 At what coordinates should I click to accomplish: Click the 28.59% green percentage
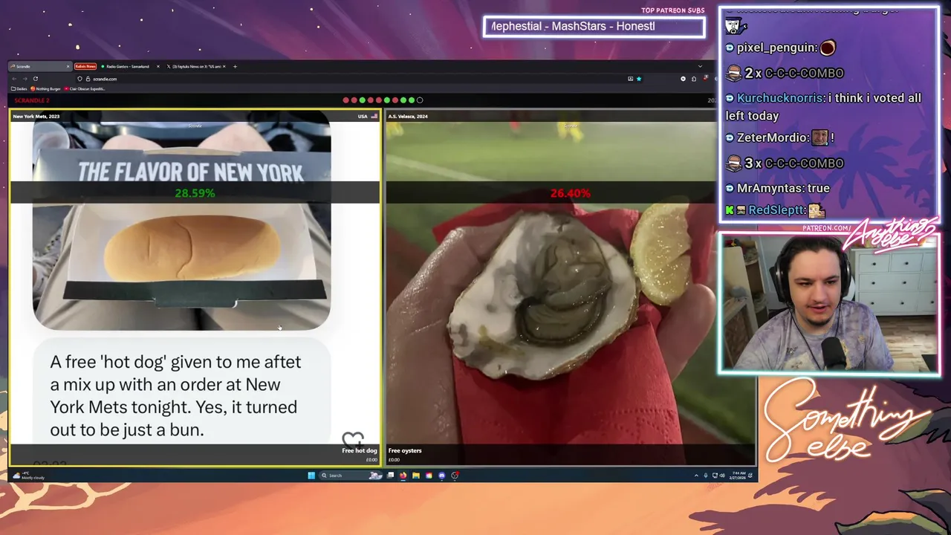tap(195, 193)
